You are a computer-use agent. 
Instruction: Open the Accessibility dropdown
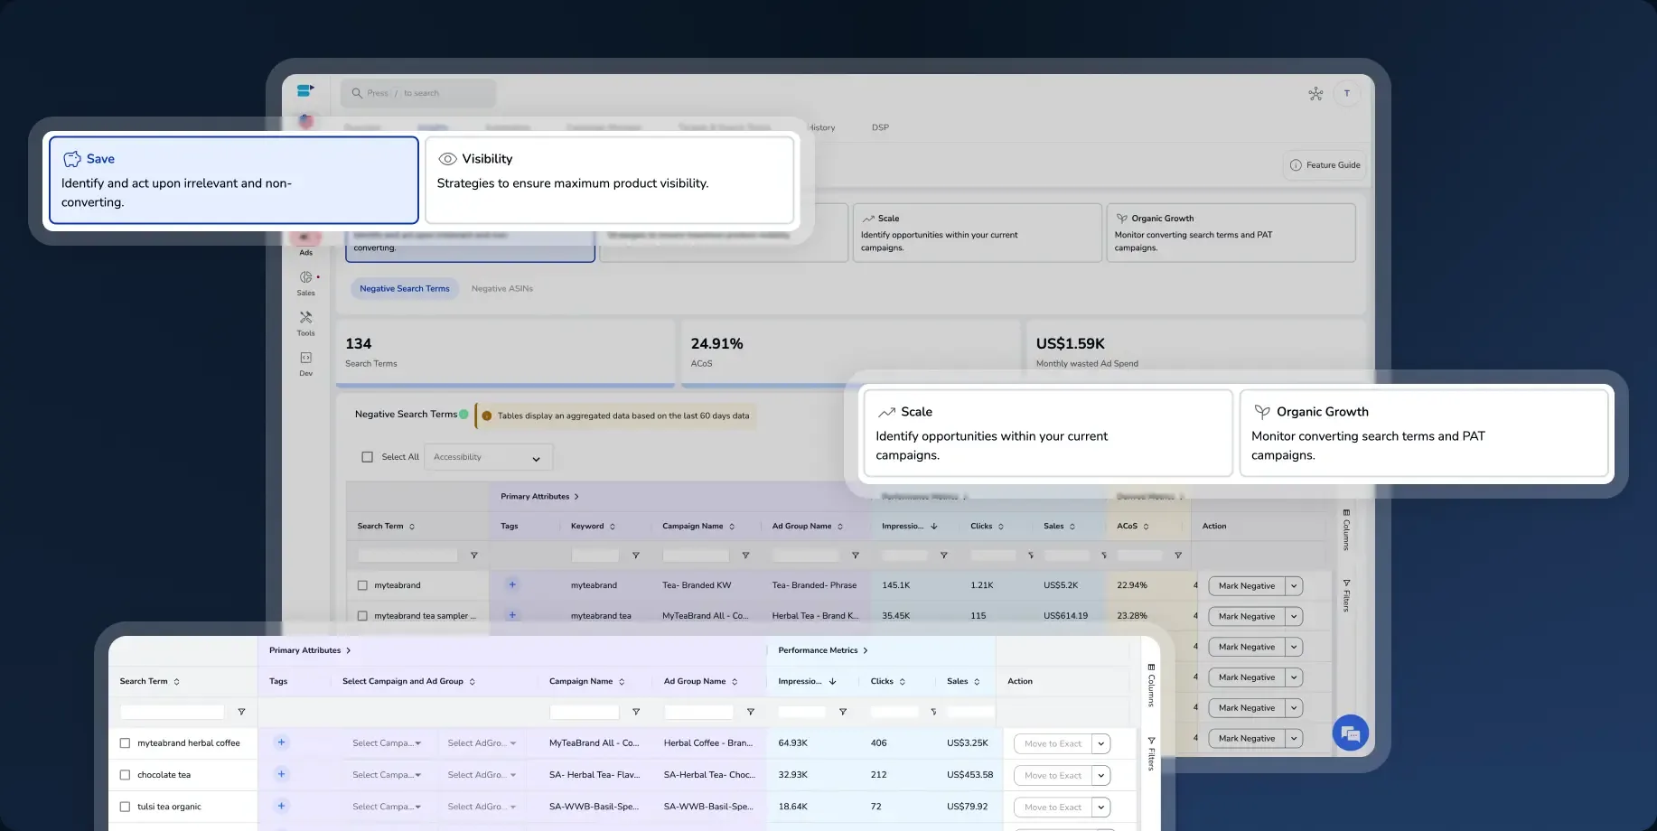point(489,457)
